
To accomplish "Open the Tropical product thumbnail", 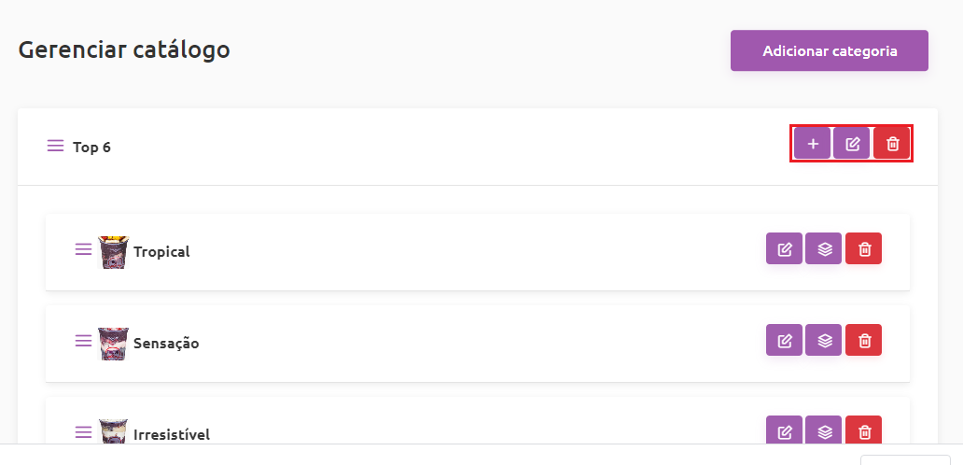I will 114,252.
